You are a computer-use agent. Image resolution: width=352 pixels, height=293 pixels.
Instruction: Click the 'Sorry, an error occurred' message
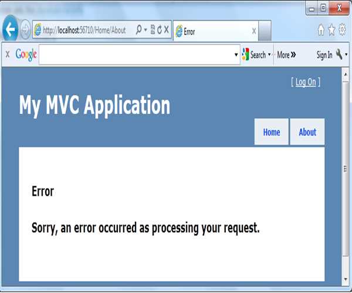click(x=145, y=228)
